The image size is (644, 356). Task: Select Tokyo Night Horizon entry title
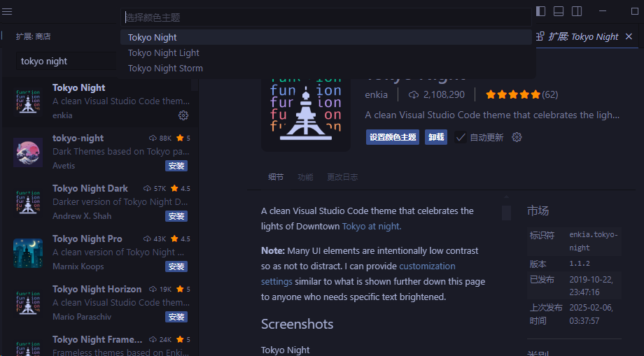click(x=97, y=290)
